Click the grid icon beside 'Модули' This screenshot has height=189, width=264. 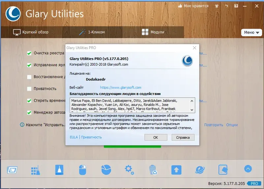coord(145,32)
